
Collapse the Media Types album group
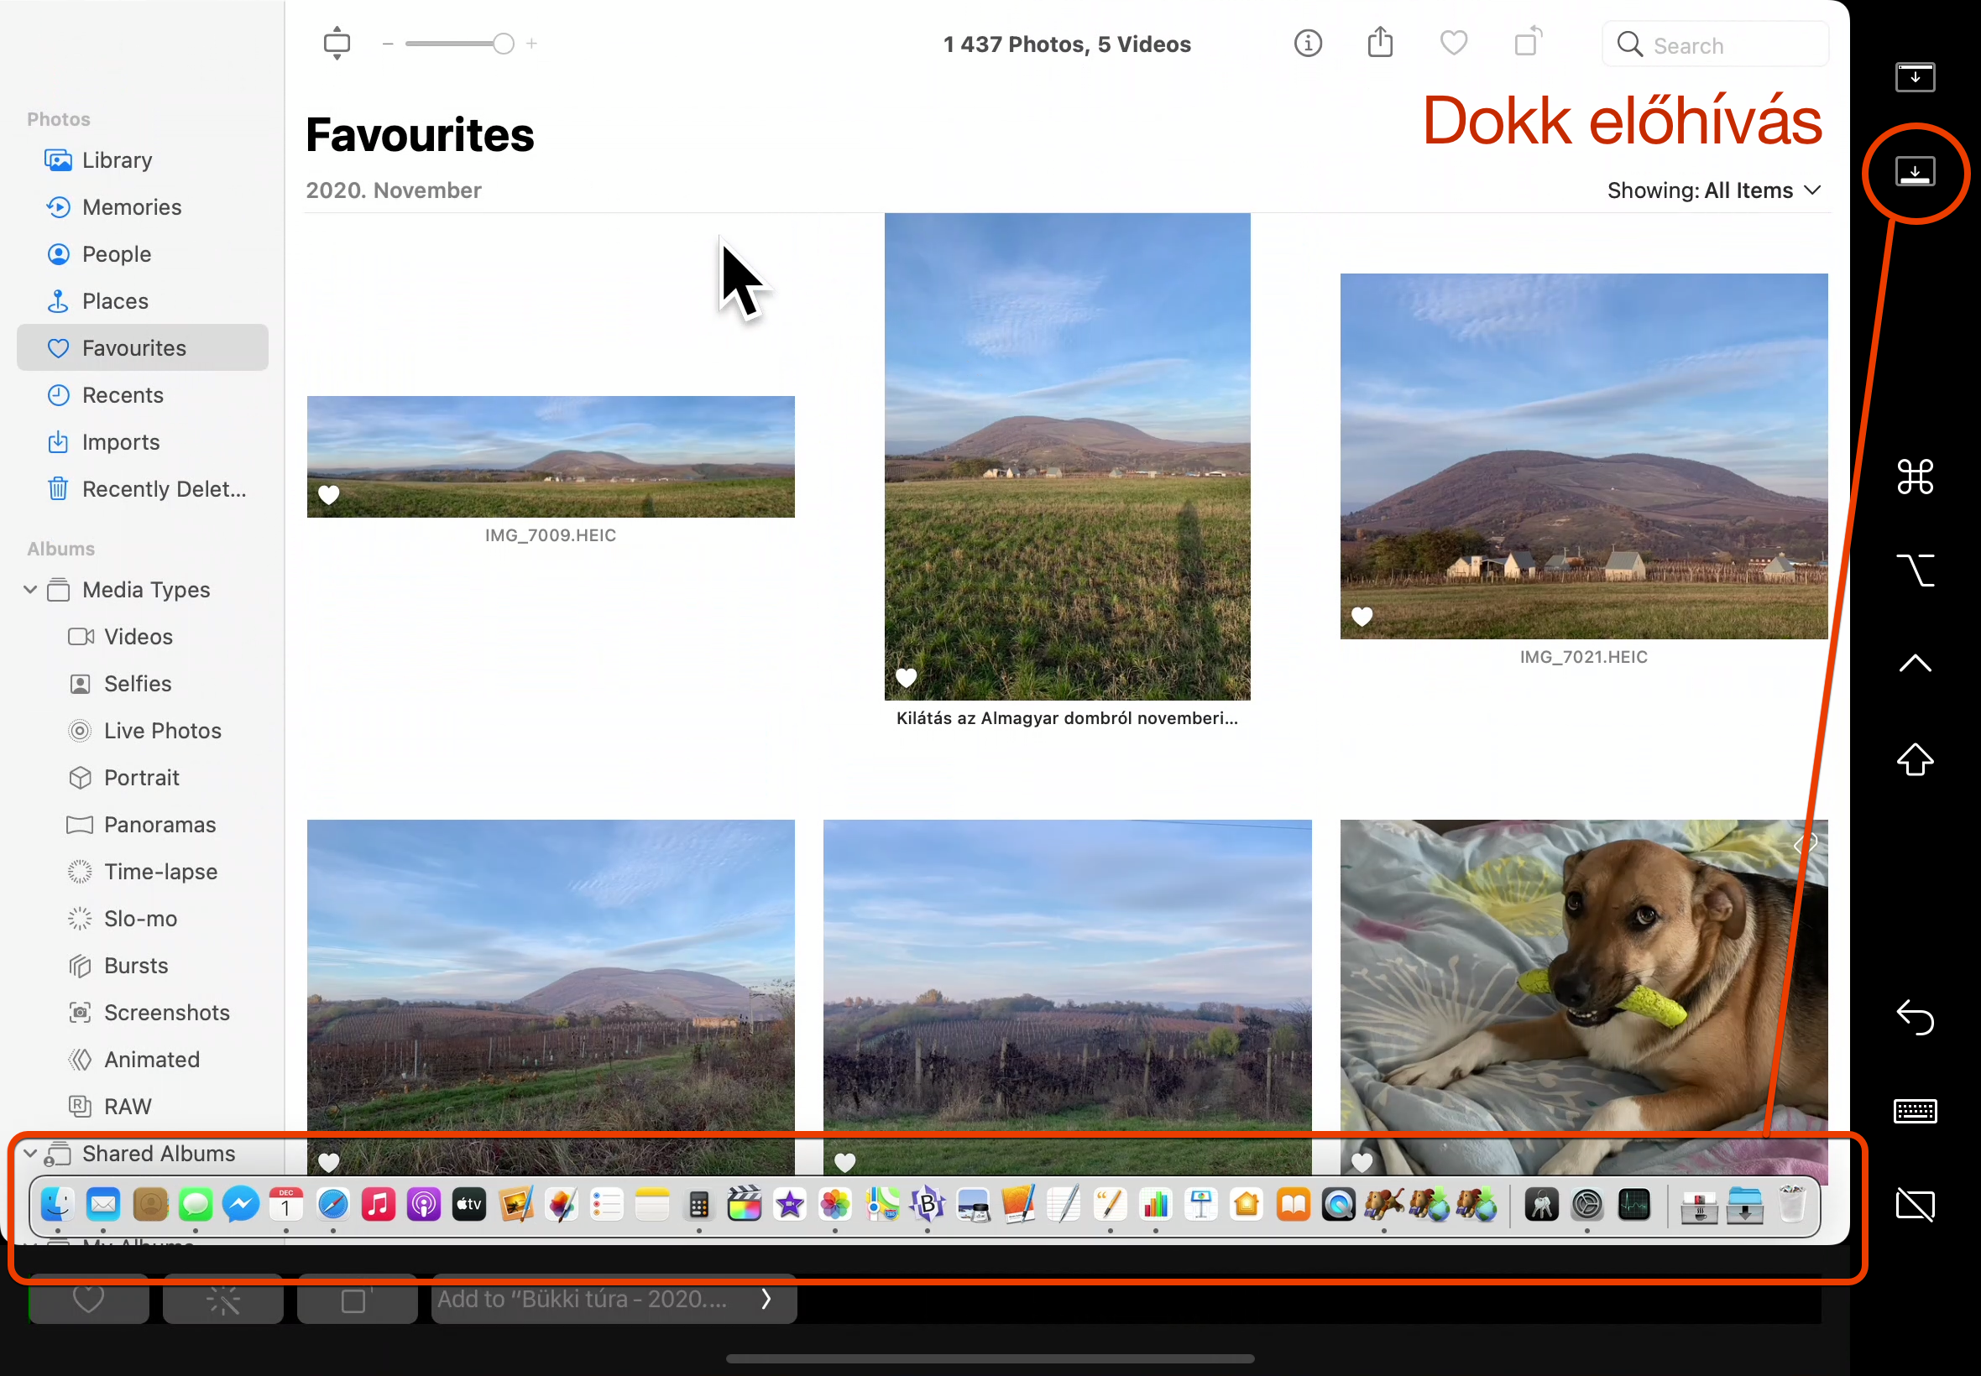coord(30,590)
